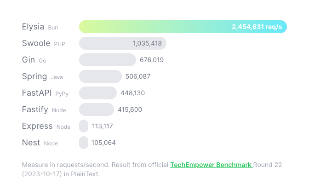Click the Gin gray bar
Image resolution: width=320 pixels, height=190 pixels.
point(108,60)
